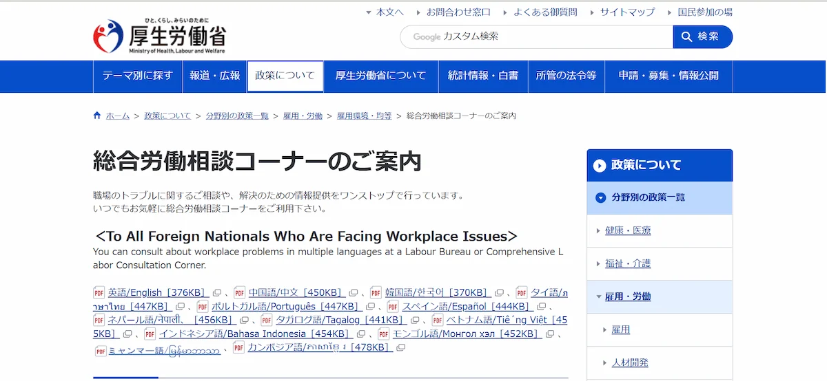The width and height of the screenshot is (827, 381).
Task: Open ミャンマー語 Myanmar PDF link
Action: tap(165, 351)
